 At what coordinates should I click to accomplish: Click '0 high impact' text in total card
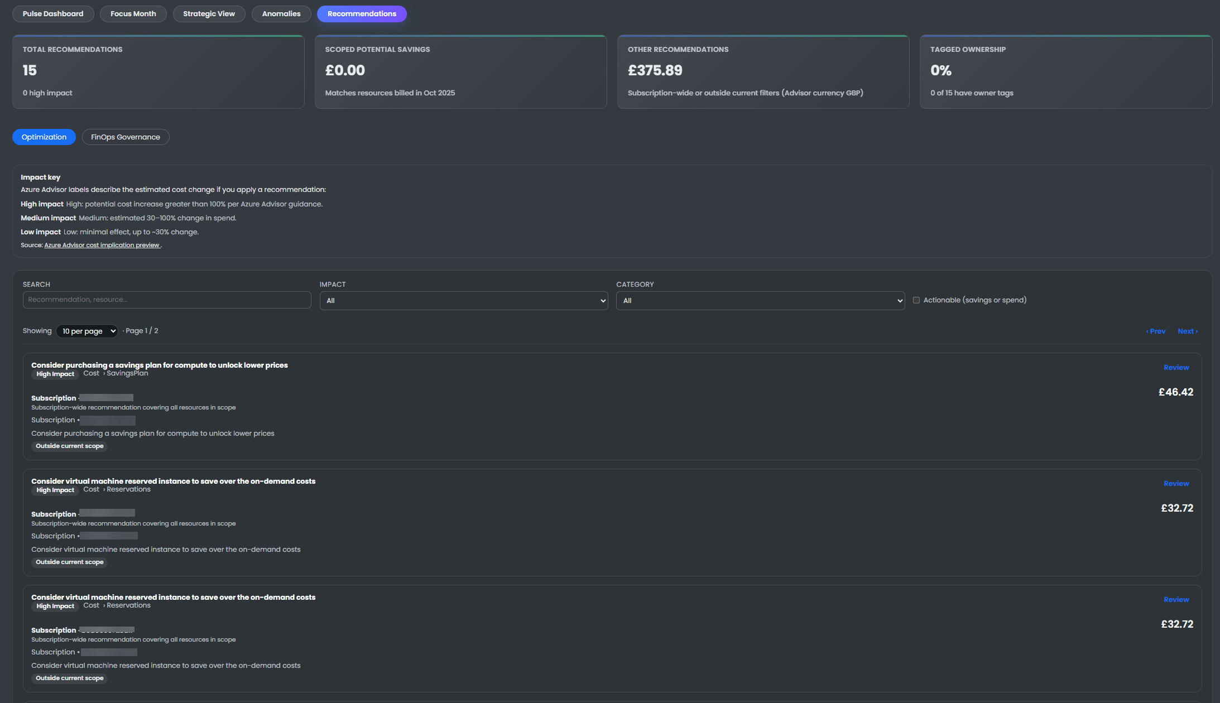coord(47,93)
